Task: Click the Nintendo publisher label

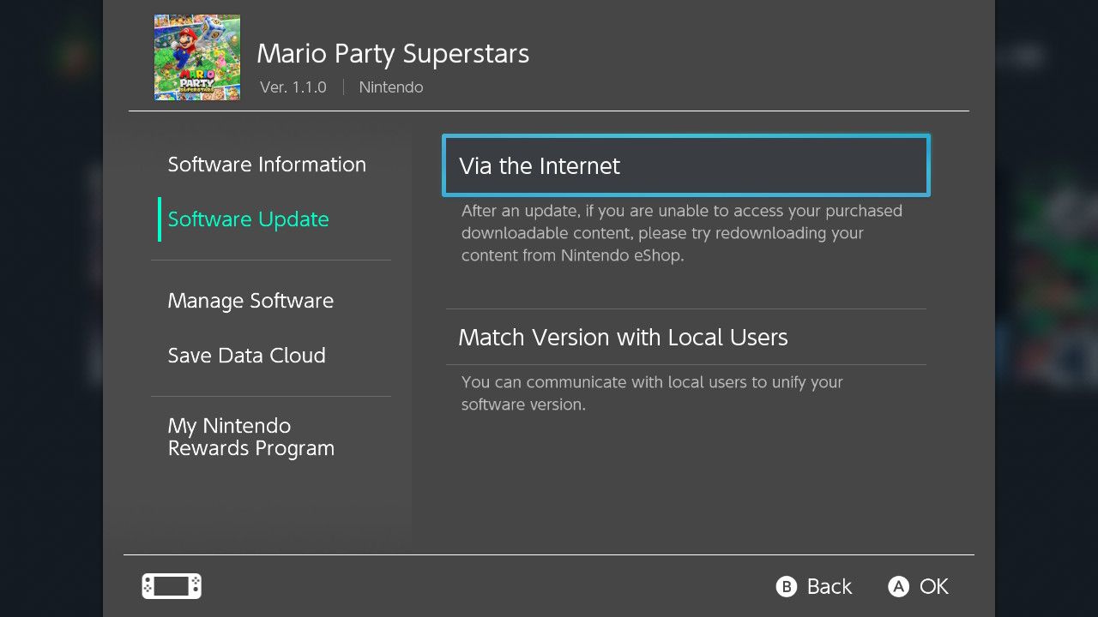Action: (391, 87)
